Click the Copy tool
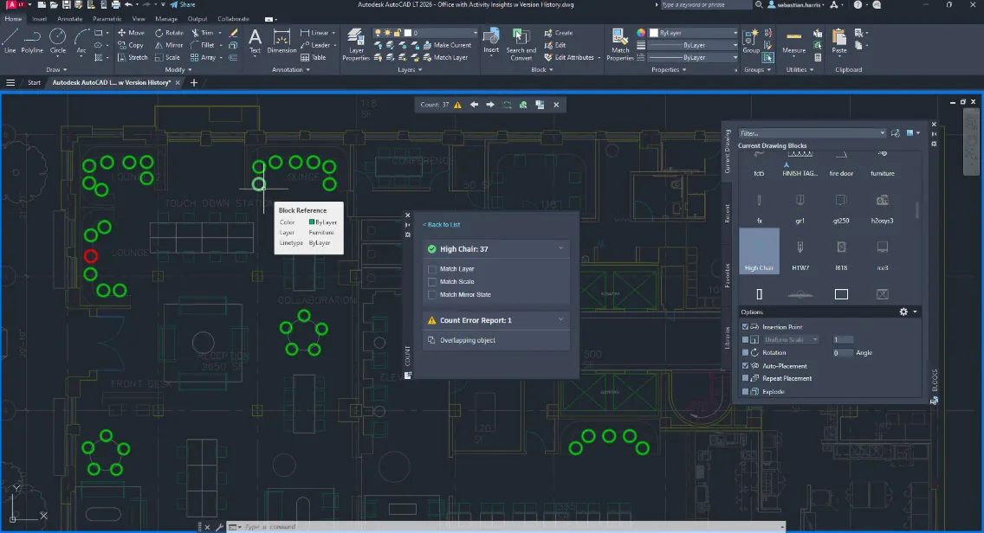The width and height of the screenshot is (984, 533). click(x=131, y=45)
